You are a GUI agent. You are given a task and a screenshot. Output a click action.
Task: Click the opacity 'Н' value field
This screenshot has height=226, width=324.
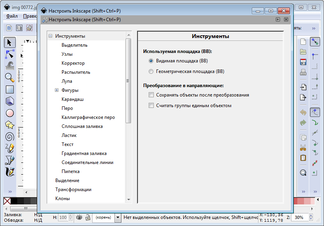[63, 217]
